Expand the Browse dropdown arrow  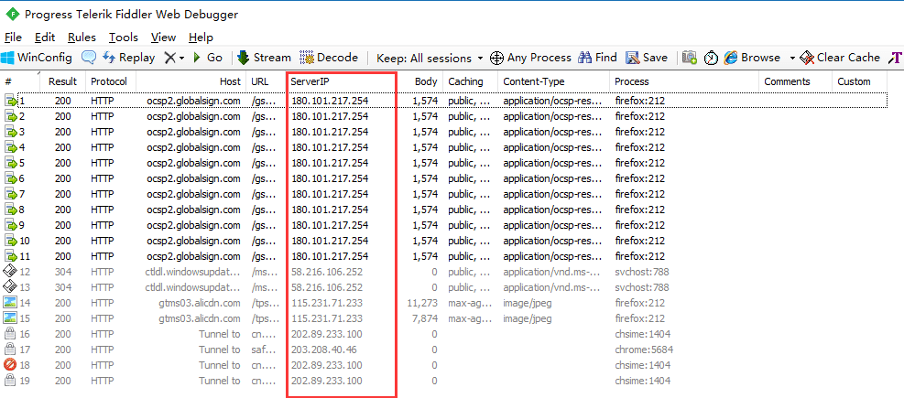point(792,59)
